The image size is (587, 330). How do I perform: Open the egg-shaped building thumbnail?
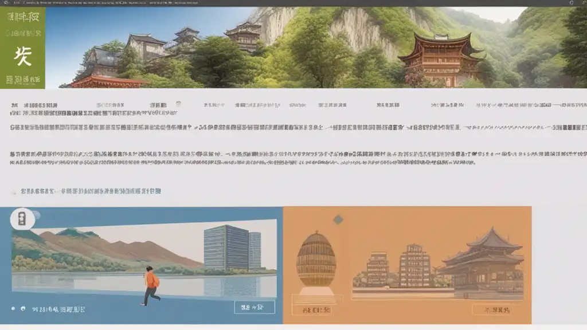[316, 264]
